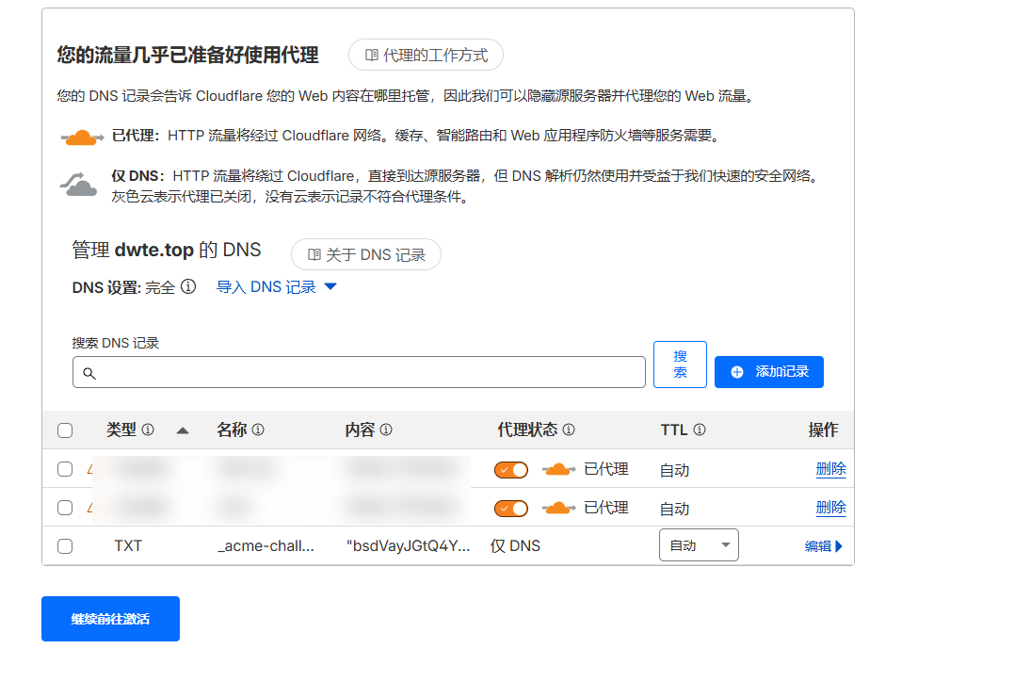Open 代理的工作方式 help button
This screenshot has width=1014, height=681.
point(426,55)
